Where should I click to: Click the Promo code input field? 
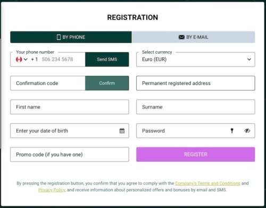tap(70, 154)
